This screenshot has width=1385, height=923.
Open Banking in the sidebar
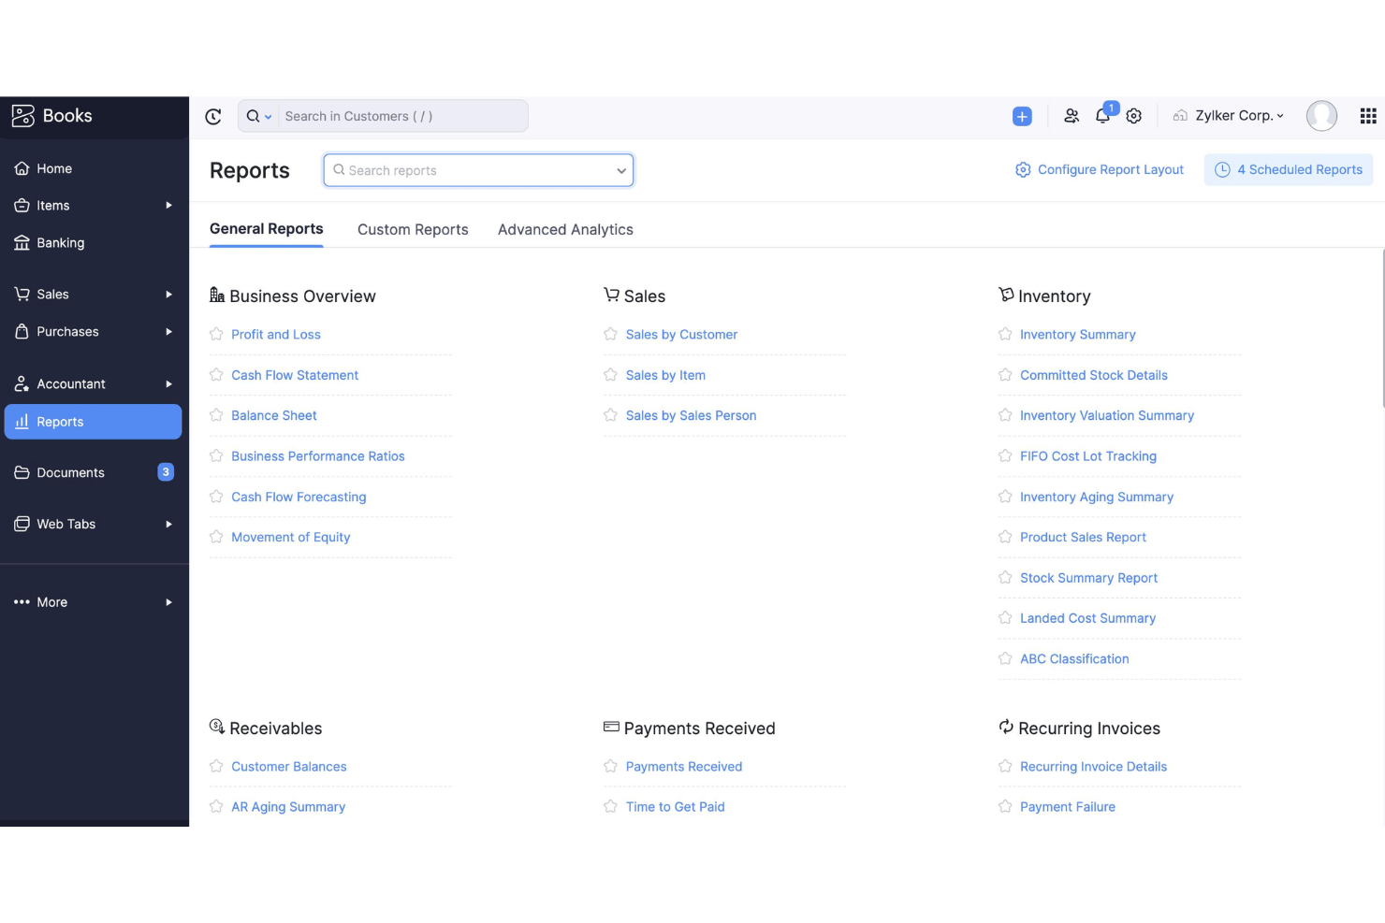tap(94, 242)
